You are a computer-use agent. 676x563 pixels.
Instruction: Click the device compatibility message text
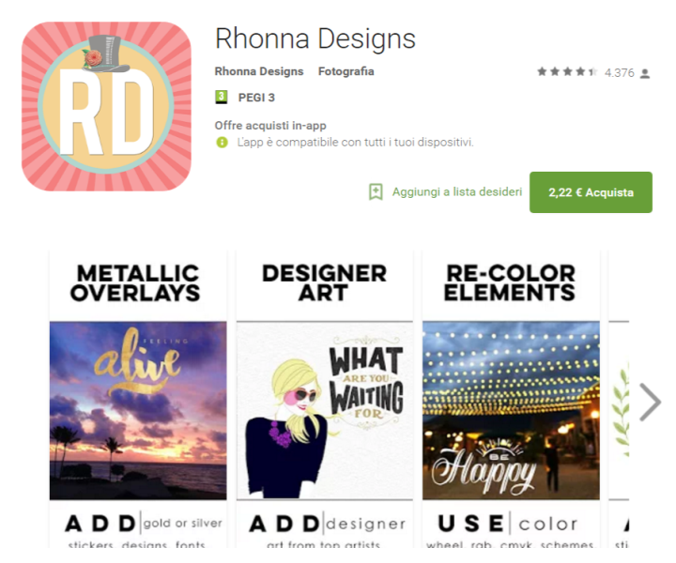click(x=355, y=142)
